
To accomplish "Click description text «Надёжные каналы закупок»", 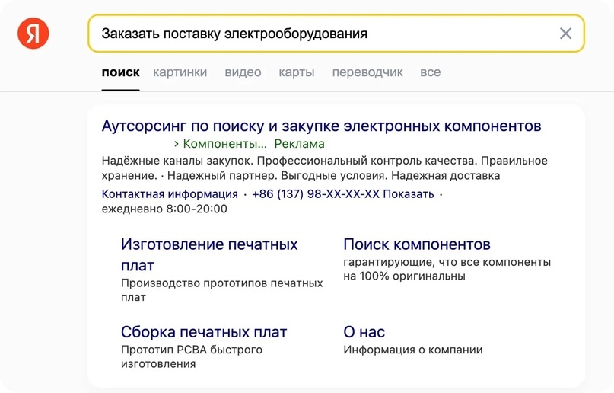I will tap(177, 161).
